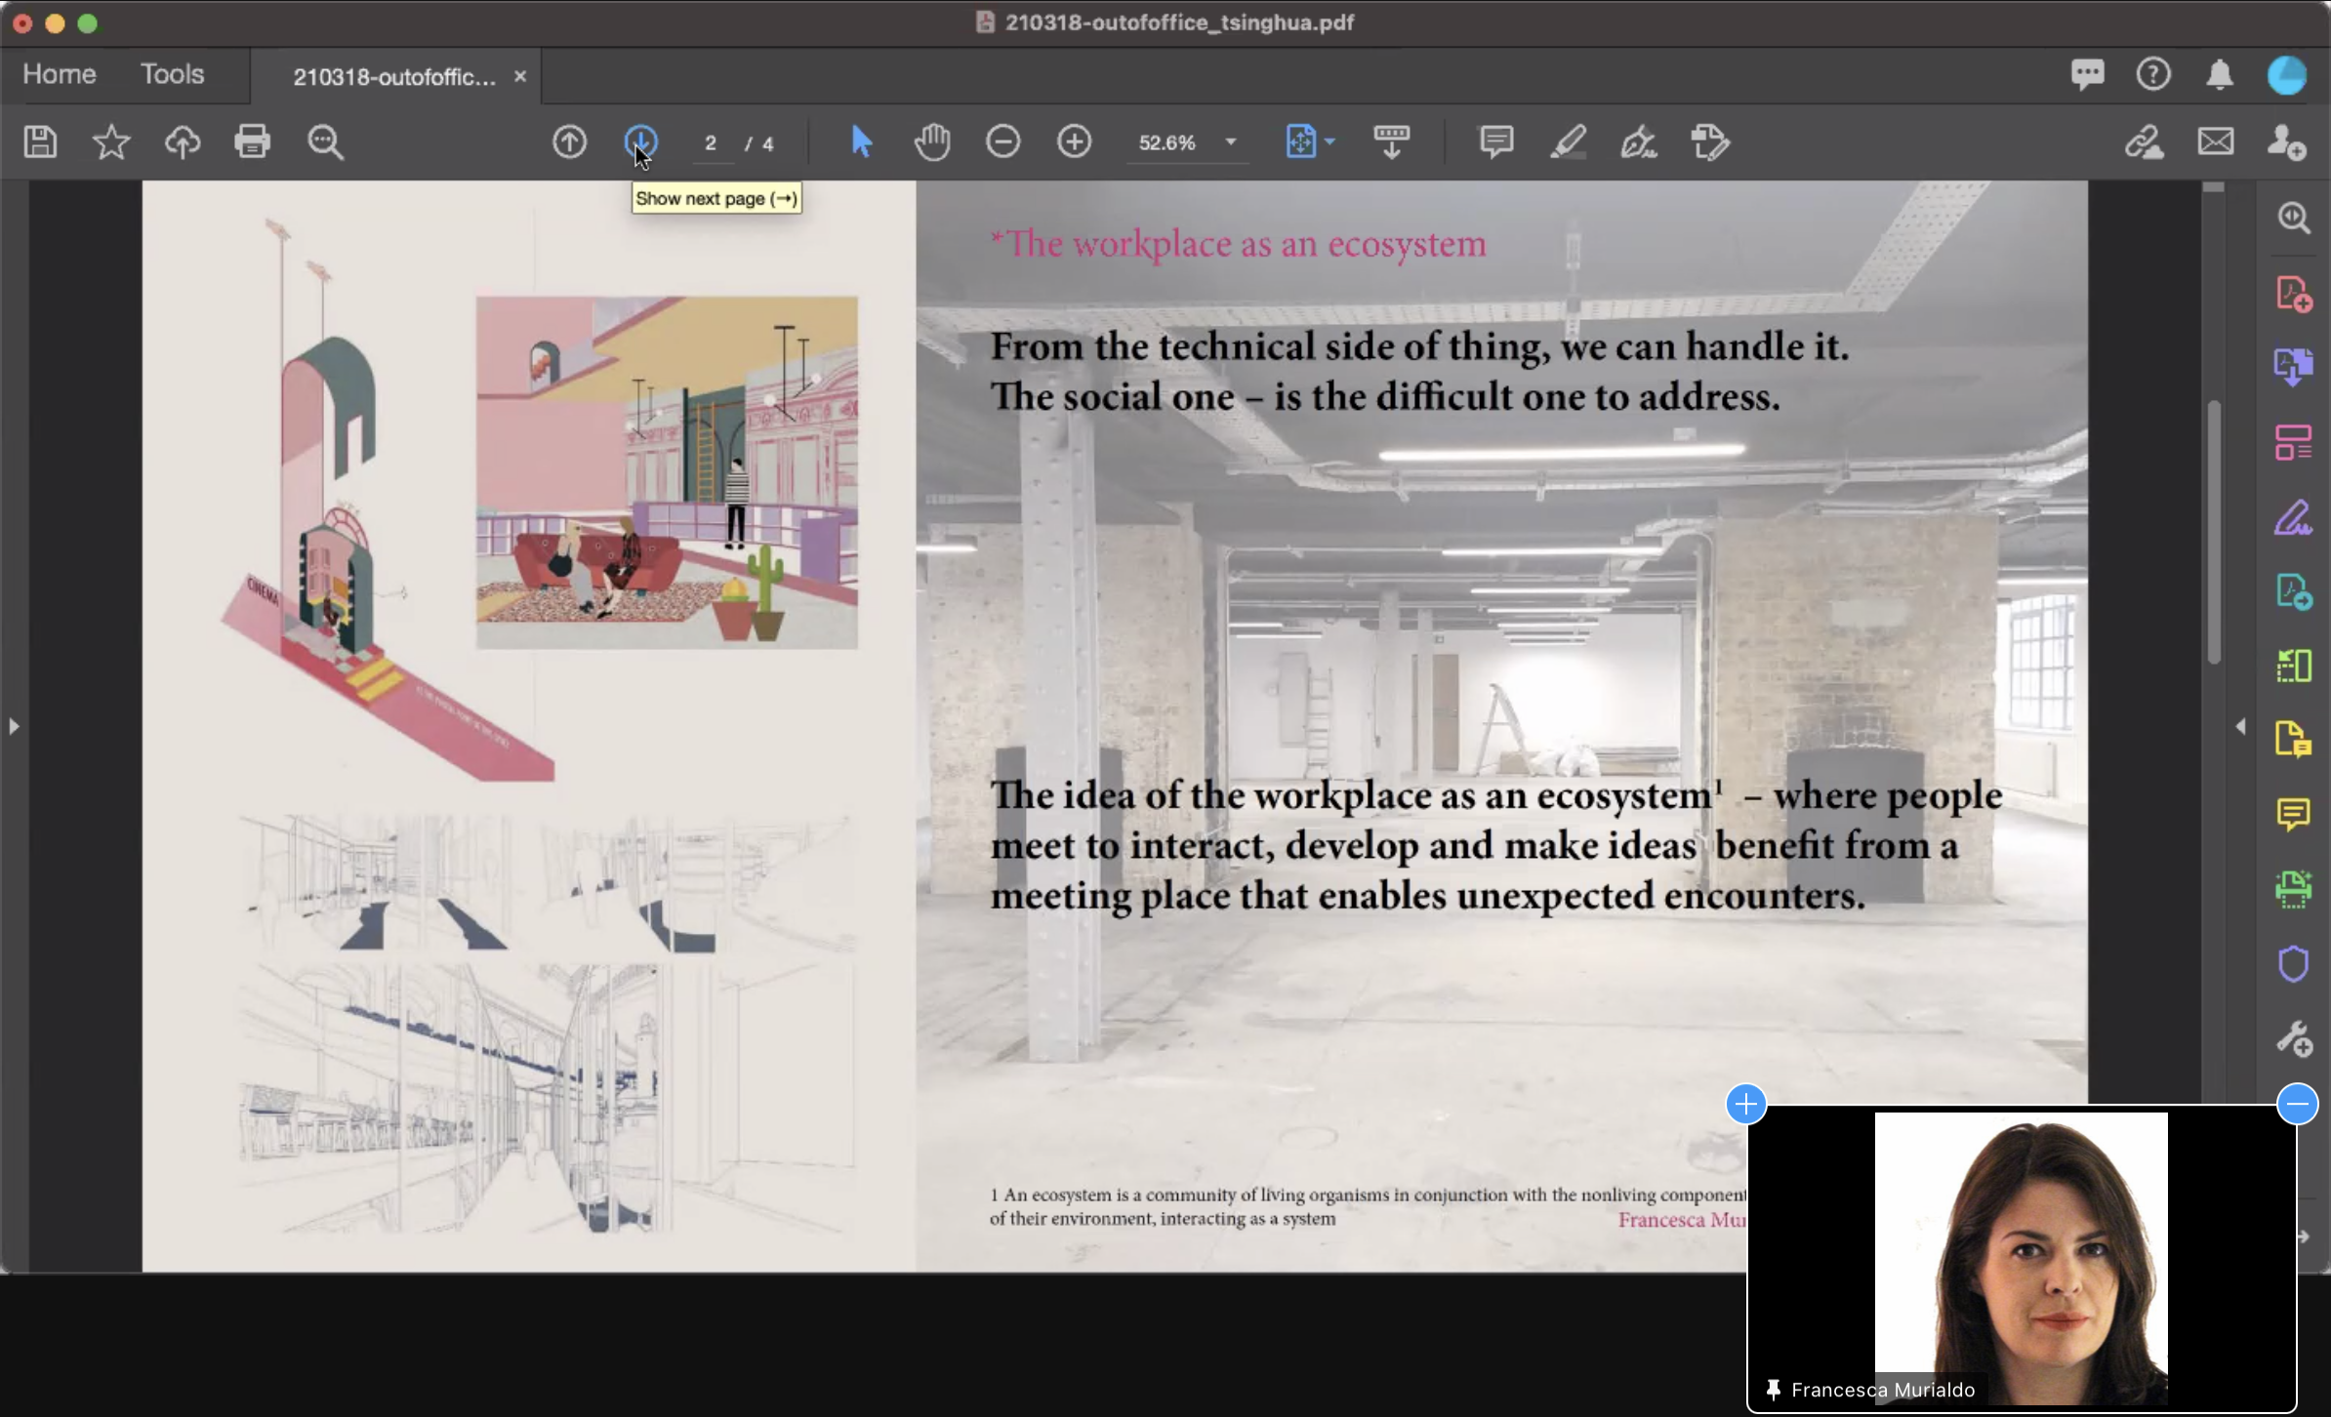Open the yellow page-with-note tool in the right pane

[x=2294, y=740]
